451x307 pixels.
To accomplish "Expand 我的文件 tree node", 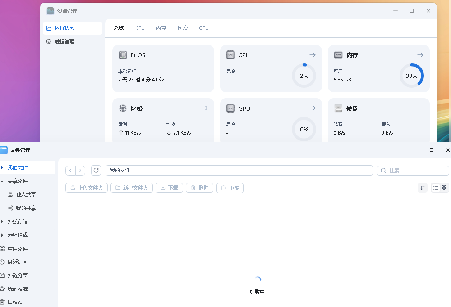I will click(x=2, y=167).
